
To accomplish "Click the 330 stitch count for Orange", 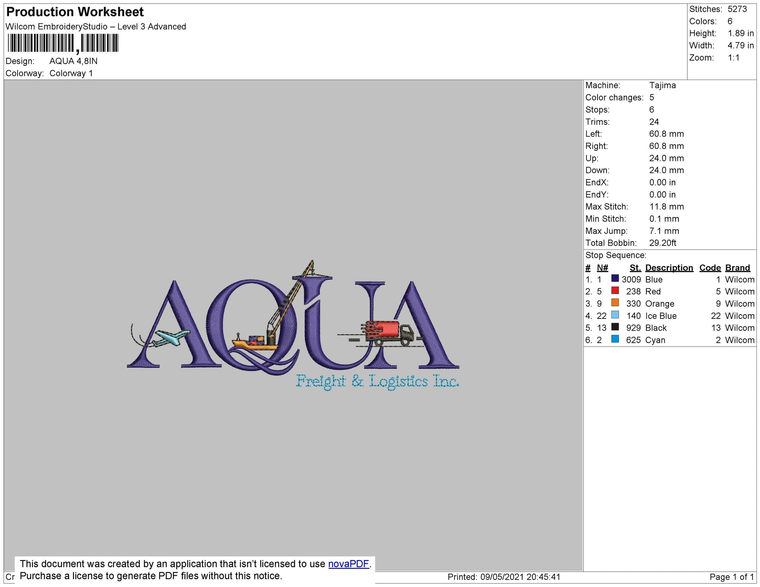I will click(x=633, y=304).
